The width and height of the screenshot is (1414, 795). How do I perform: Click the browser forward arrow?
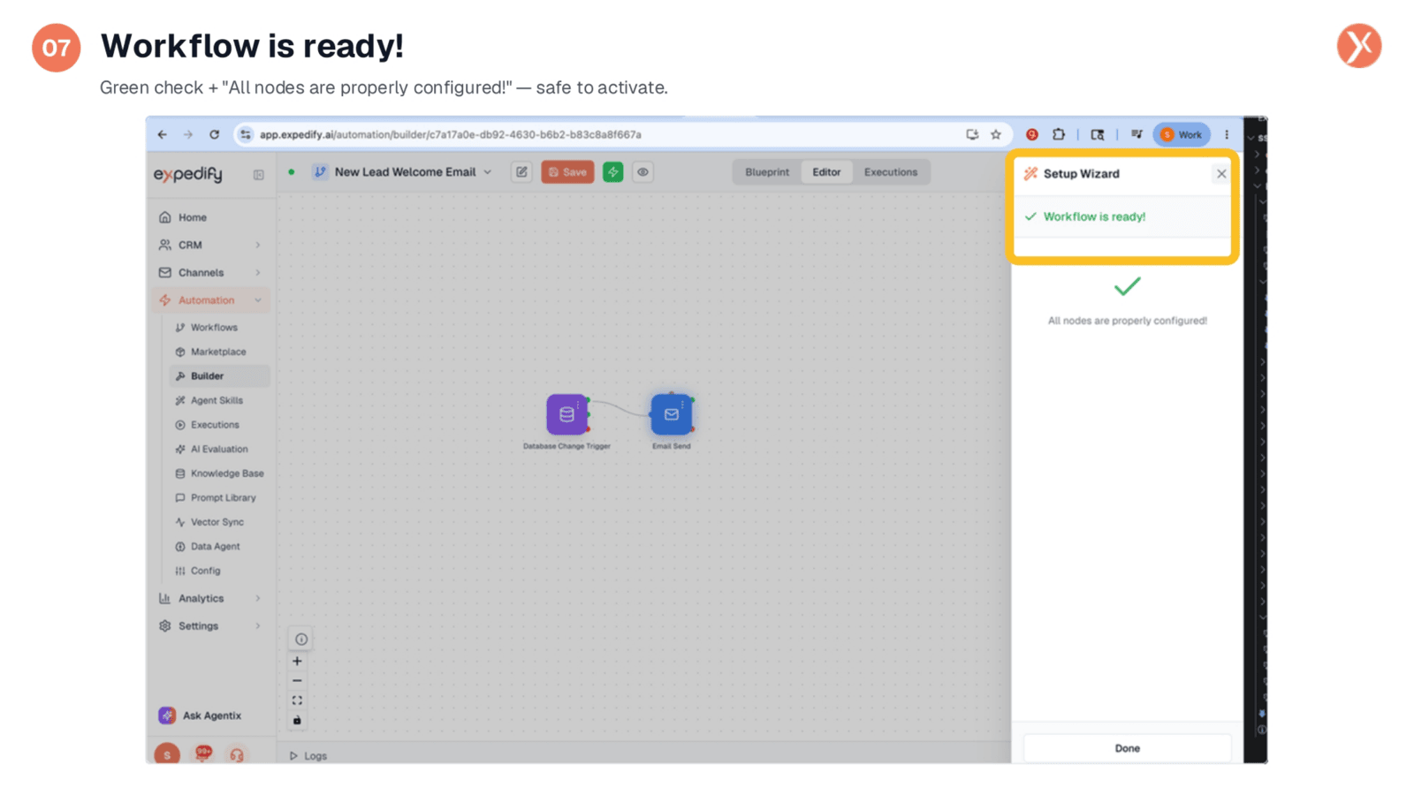tap(187, 134)
